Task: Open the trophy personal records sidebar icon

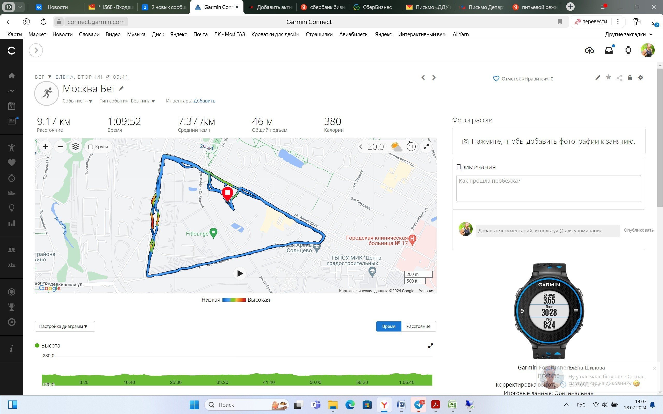Action: point(11,307)
